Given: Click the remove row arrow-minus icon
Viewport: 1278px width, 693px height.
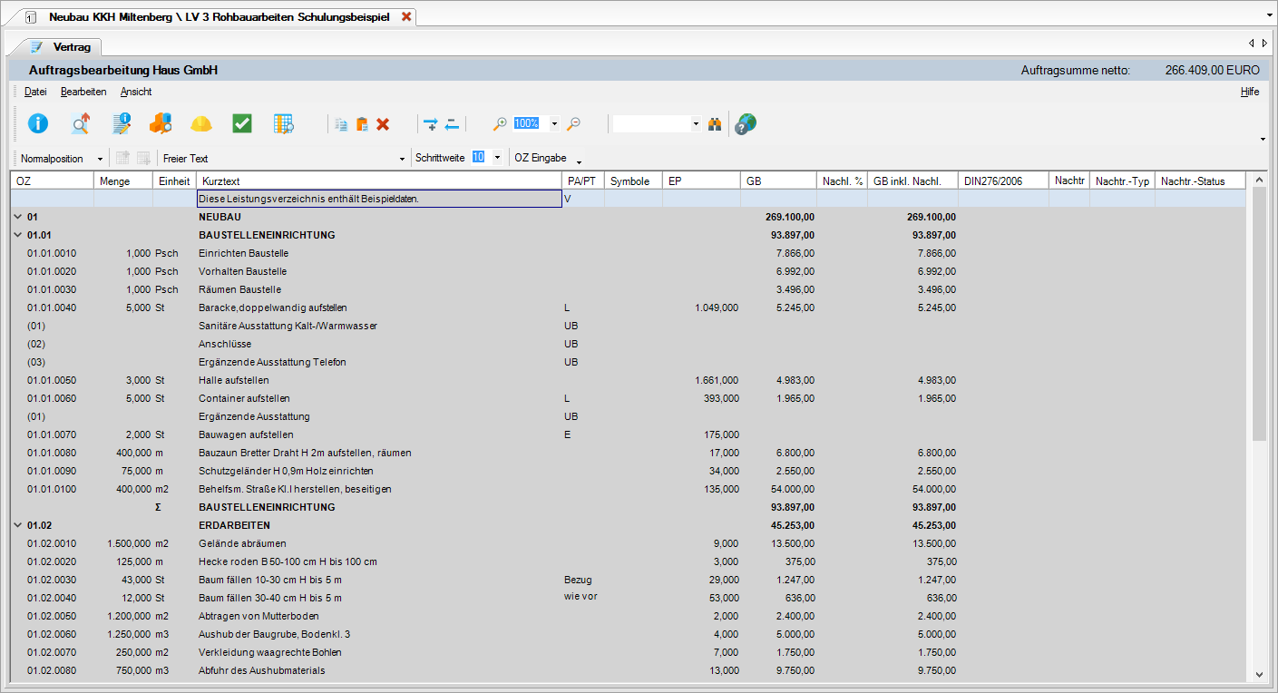Looking at the screenshot, I should (x=451, y=124).
